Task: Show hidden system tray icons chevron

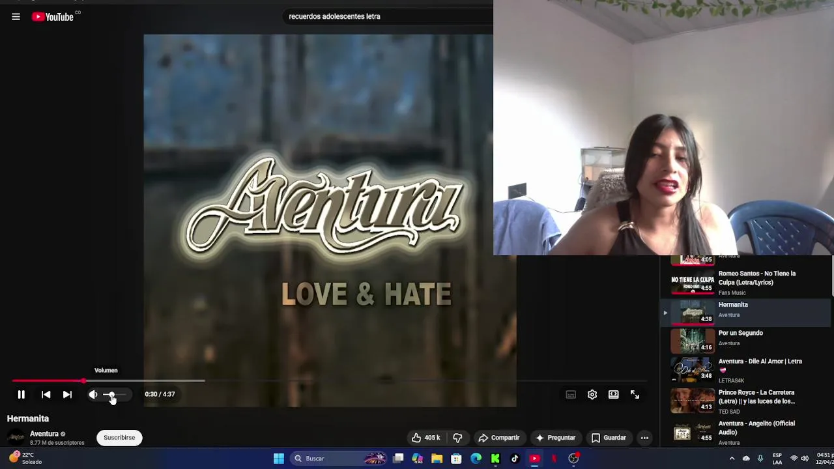Action: (732, 459)
